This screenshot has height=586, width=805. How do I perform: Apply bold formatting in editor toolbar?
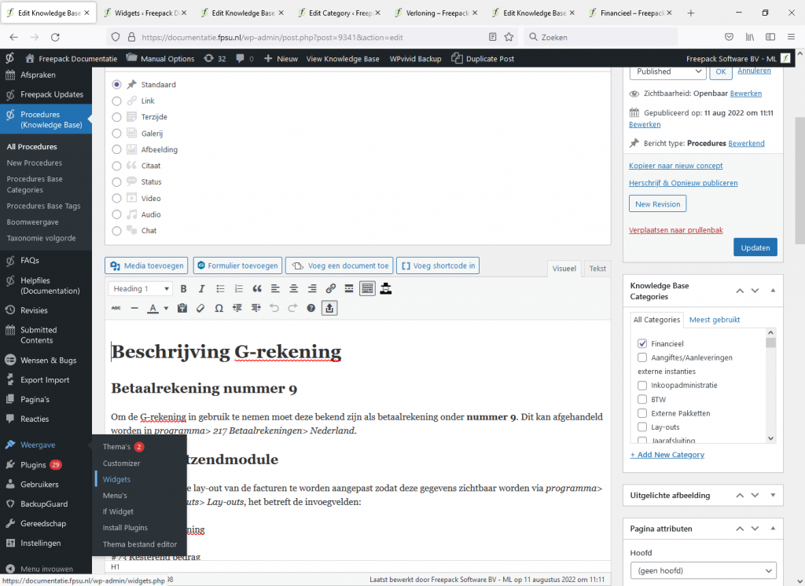pyautogui.click(x=183, y=289)
